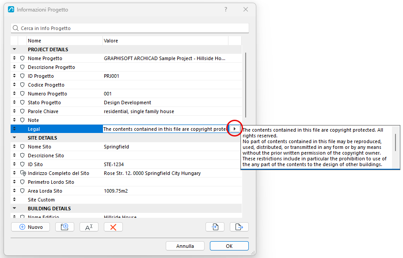Click the scrollbar in the Legal text popup
Screen dimensions: 403x258
(395, 142)
